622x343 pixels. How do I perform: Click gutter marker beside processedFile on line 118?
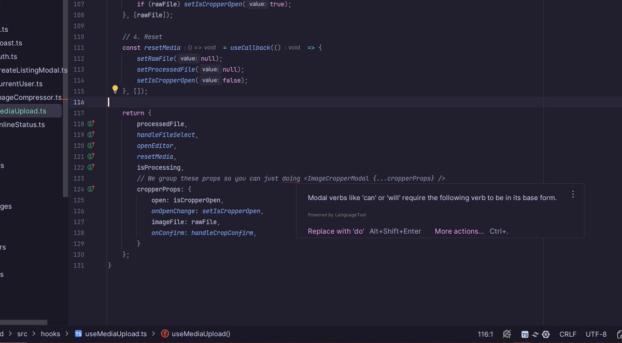coord(91,124)
